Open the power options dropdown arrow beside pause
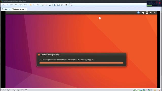This screenshot has width=162, height=91. click(33, 5)
